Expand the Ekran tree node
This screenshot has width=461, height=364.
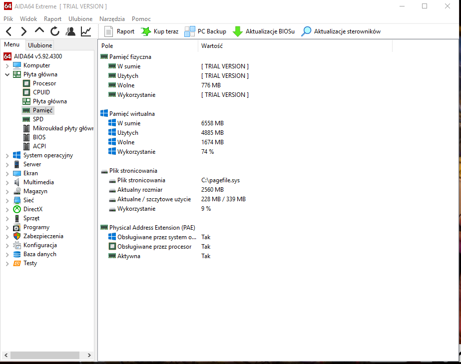click(x=7, y=173)
